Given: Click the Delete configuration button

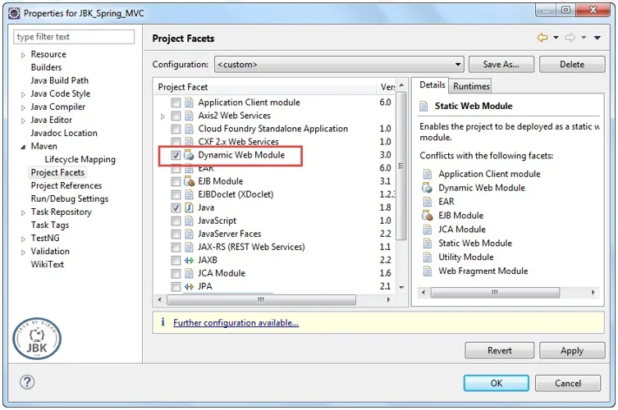Looking at the screenshot, I should click(x=572, y=64).
